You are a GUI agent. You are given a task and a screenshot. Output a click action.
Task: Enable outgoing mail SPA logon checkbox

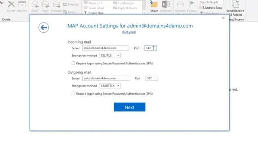73,93
